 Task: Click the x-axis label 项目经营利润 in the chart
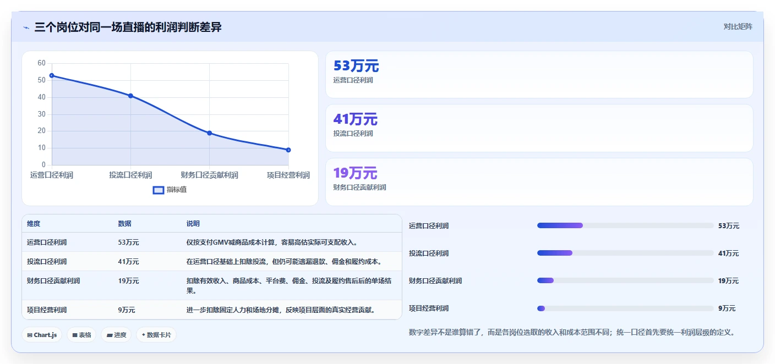(x=288, y=175)
